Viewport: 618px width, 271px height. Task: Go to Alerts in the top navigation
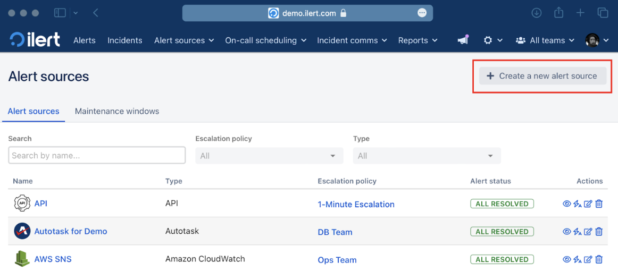click(85, 40)
